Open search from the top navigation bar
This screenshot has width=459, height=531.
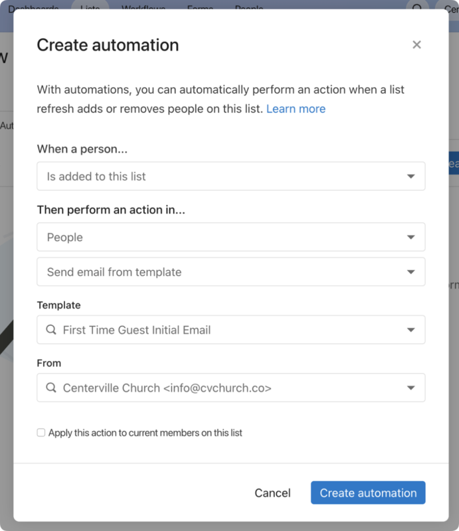(x=417, y=9)
